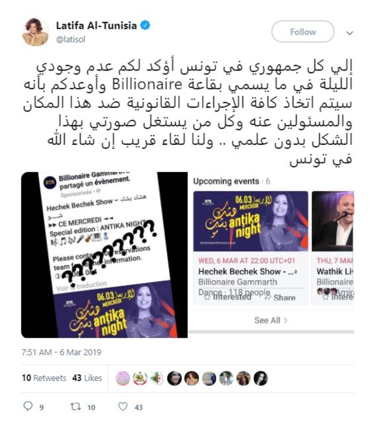Image resolution: width=376 pixels, height=424 pixels.
Task: Like the tweet with the heart icon
Action: point(123,407)
